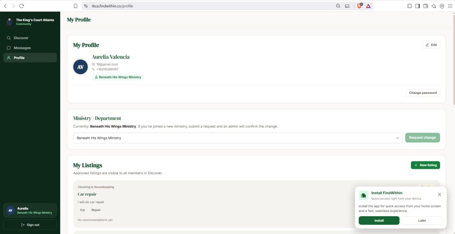Image resolution: width=455 pixels, height=234 pixels.
Task: Click the Edit button with pencil icon
Action: pyautogui.click(x=431, y=45)
